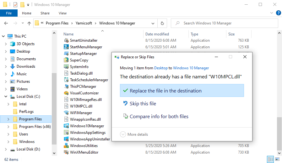This screenshot has width=282, height=163.
Task: Click the navigation pane scrollbar
Action: (54, 109)
